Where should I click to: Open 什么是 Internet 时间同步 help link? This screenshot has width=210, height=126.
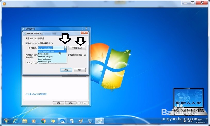[37, 94]
